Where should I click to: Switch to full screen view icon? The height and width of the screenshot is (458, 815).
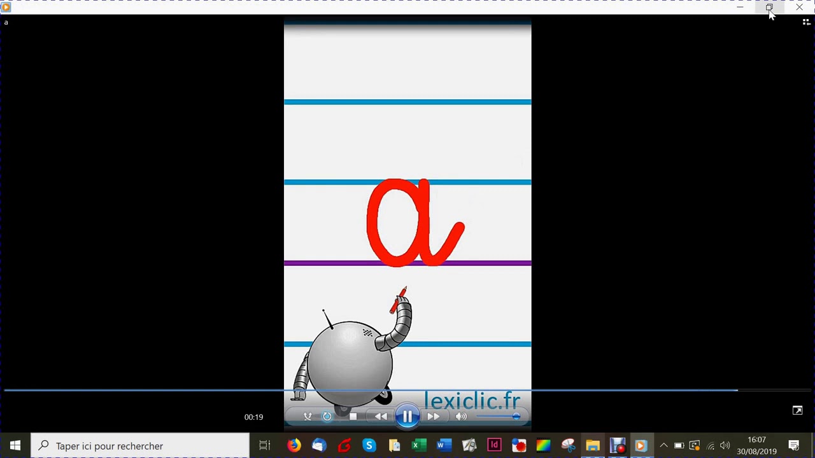pyautogui.click(x=797, y=410)
